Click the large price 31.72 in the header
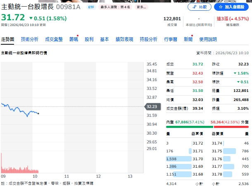Viewport: 252px width, 190px height. (13, 17)
